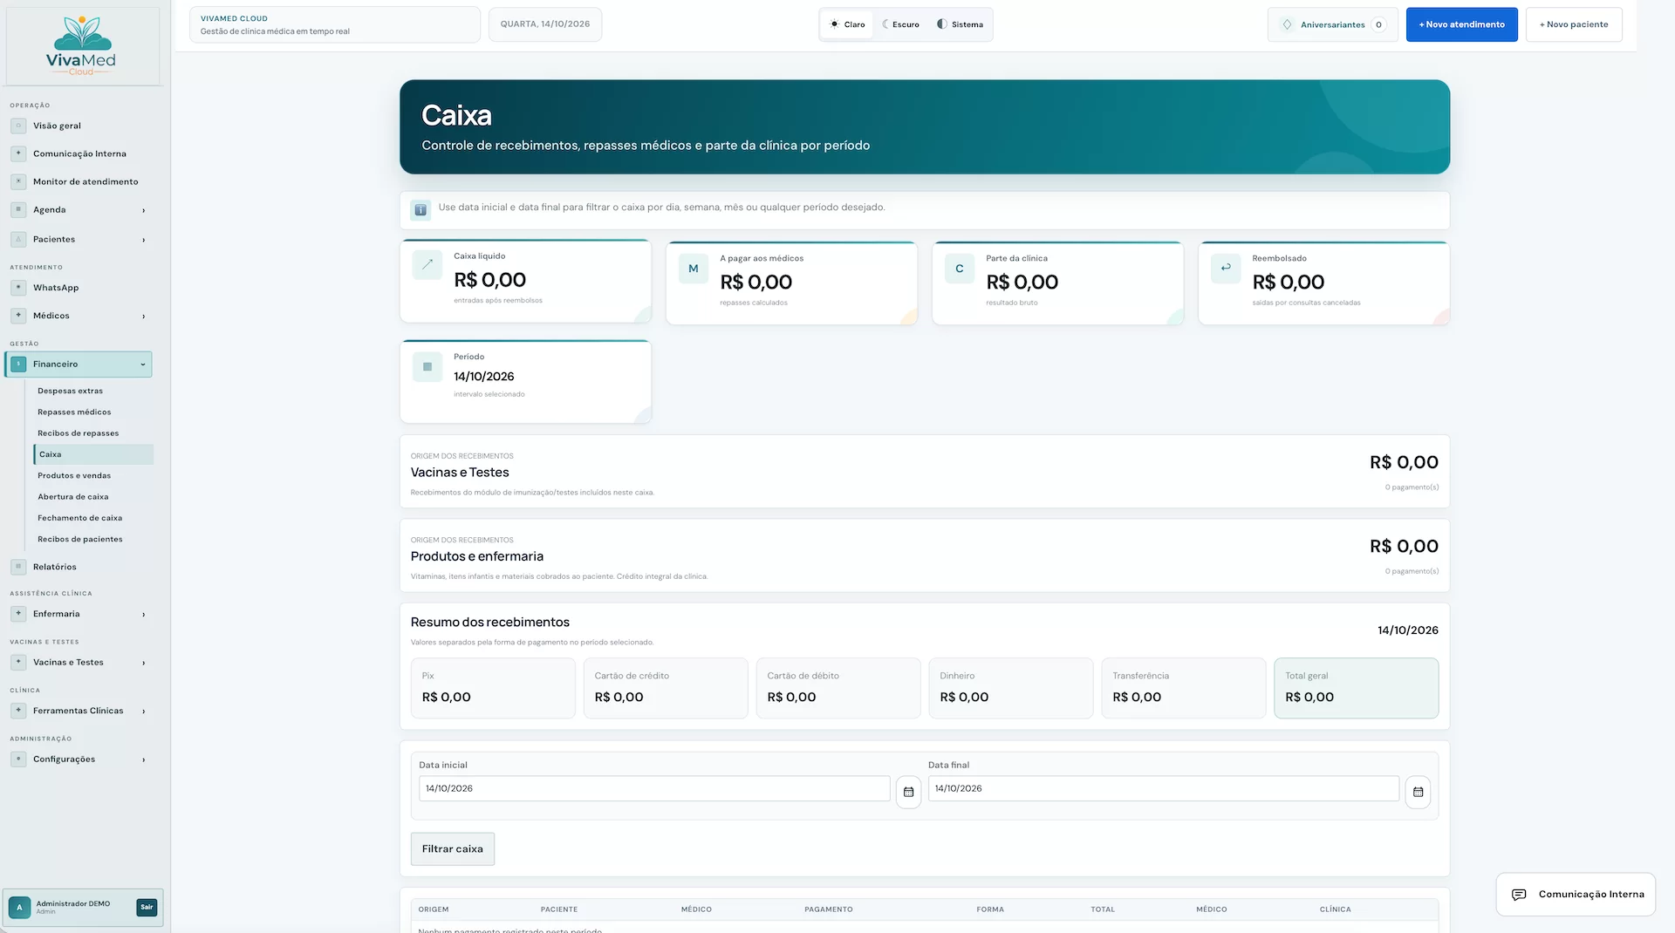The width and height of the screenshot is (1675, 933).
Task: Switch theme to Sistema
Action: coord(960,24)
